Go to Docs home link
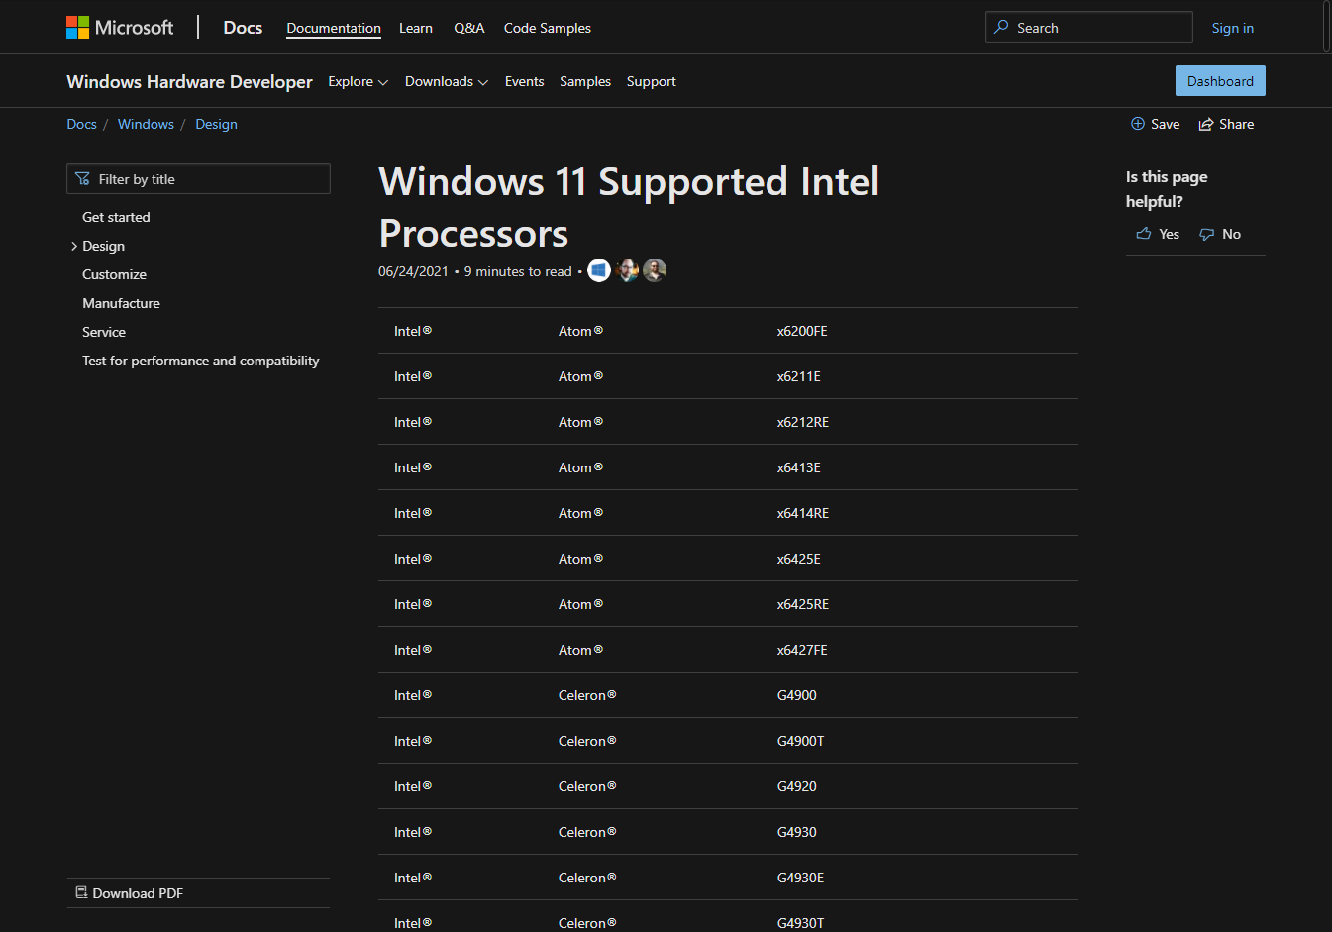The height and width of the screenshot is (932, 1332). pyautogui.click(x=243, y=28)
